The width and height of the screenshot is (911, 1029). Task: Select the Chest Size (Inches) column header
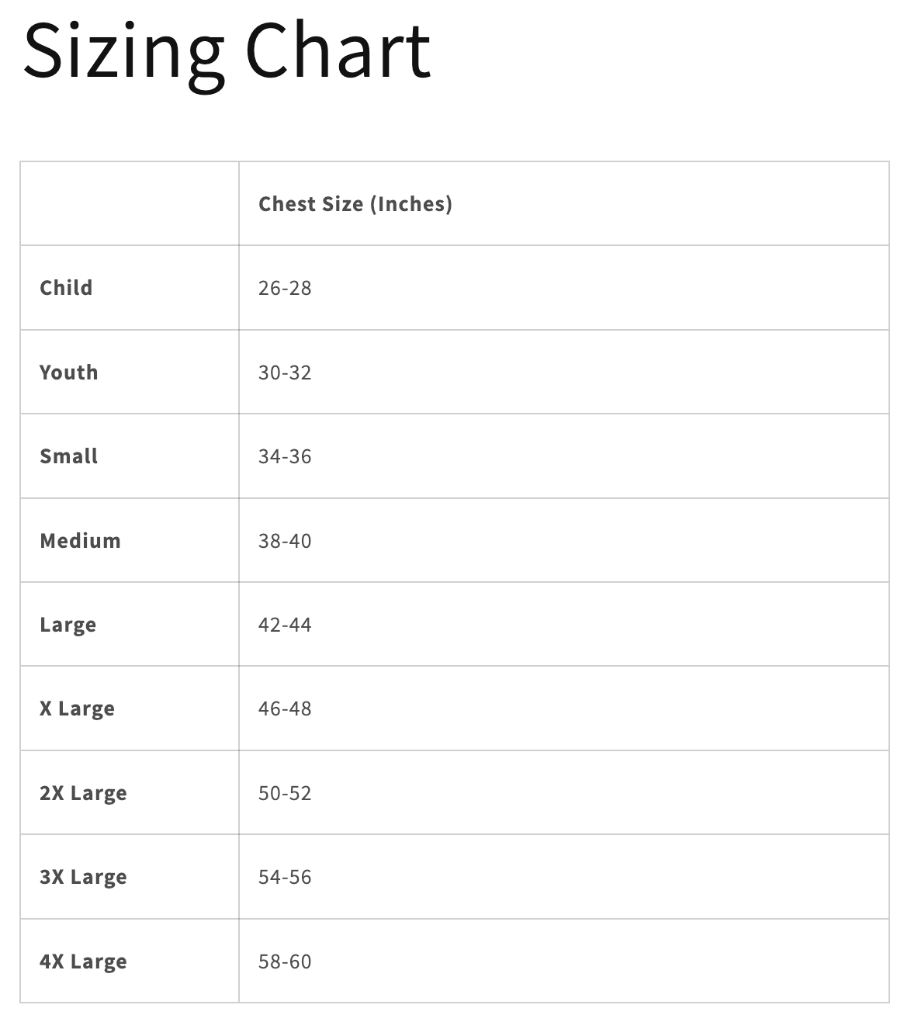coord(355,204)
